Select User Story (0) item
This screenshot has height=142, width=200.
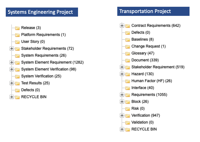[x=33, y=42]
